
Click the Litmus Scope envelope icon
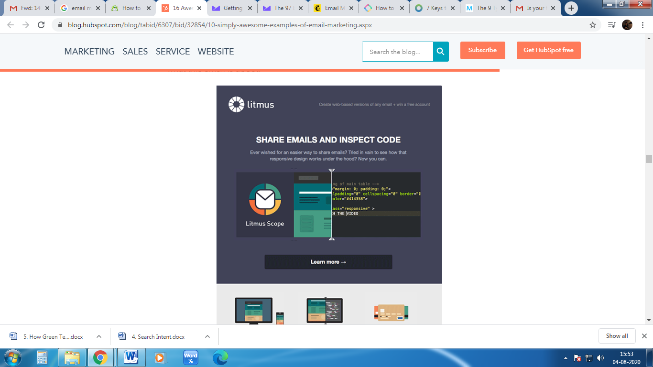(265, 199)
